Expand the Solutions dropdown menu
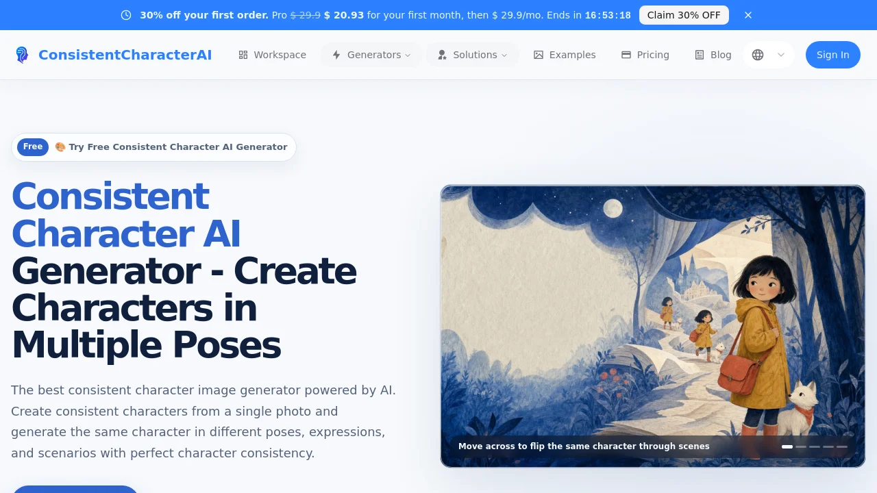 [x=472, y=55]
